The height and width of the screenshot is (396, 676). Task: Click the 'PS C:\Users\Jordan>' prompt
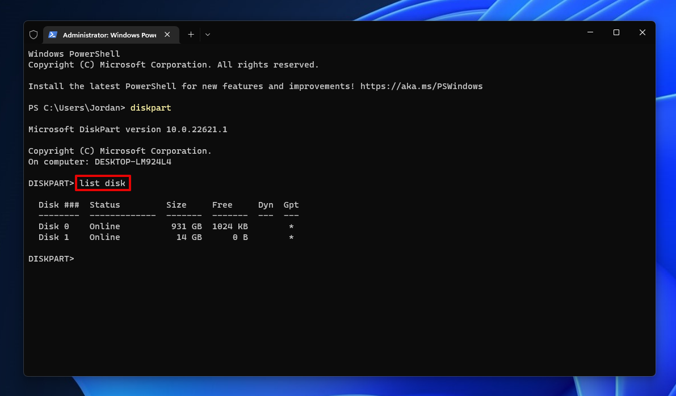(77, 108)
